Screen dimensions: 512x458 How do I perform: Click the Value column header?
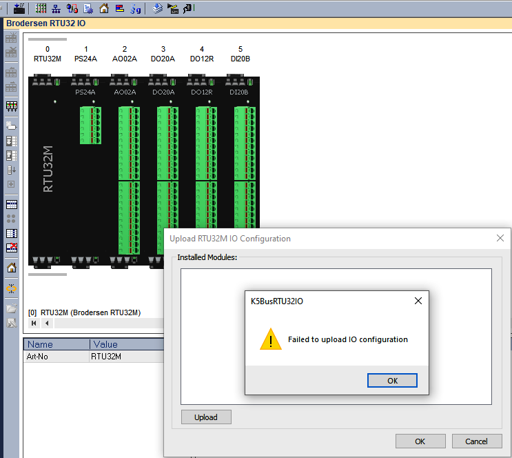[127, 344]
